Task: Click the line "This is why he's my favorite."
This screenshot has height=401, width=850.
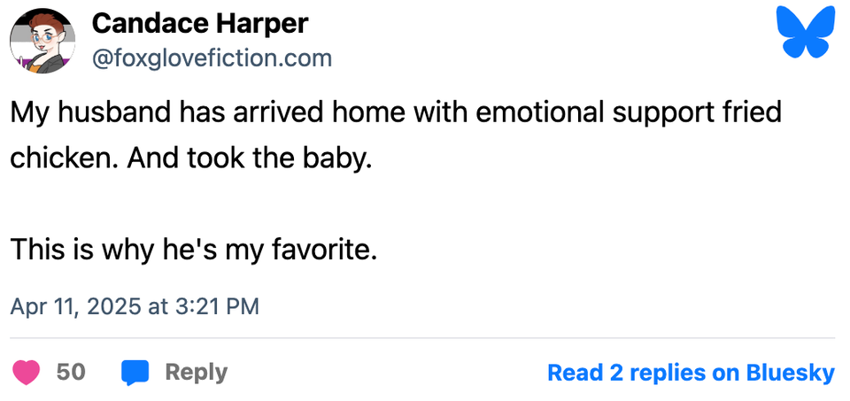Action: click(x=194, y=250)
